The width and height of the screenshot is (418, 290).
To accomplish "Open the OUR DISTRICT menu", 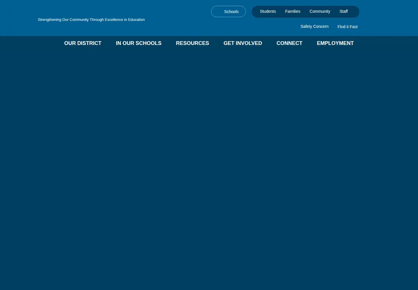I will (83, 43).
